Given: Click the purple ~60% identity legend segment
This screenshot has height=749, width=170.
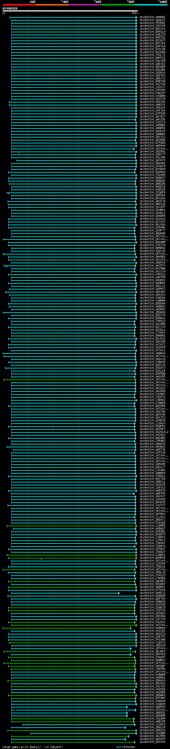Looking at the screenshot, I should (85, 5).
